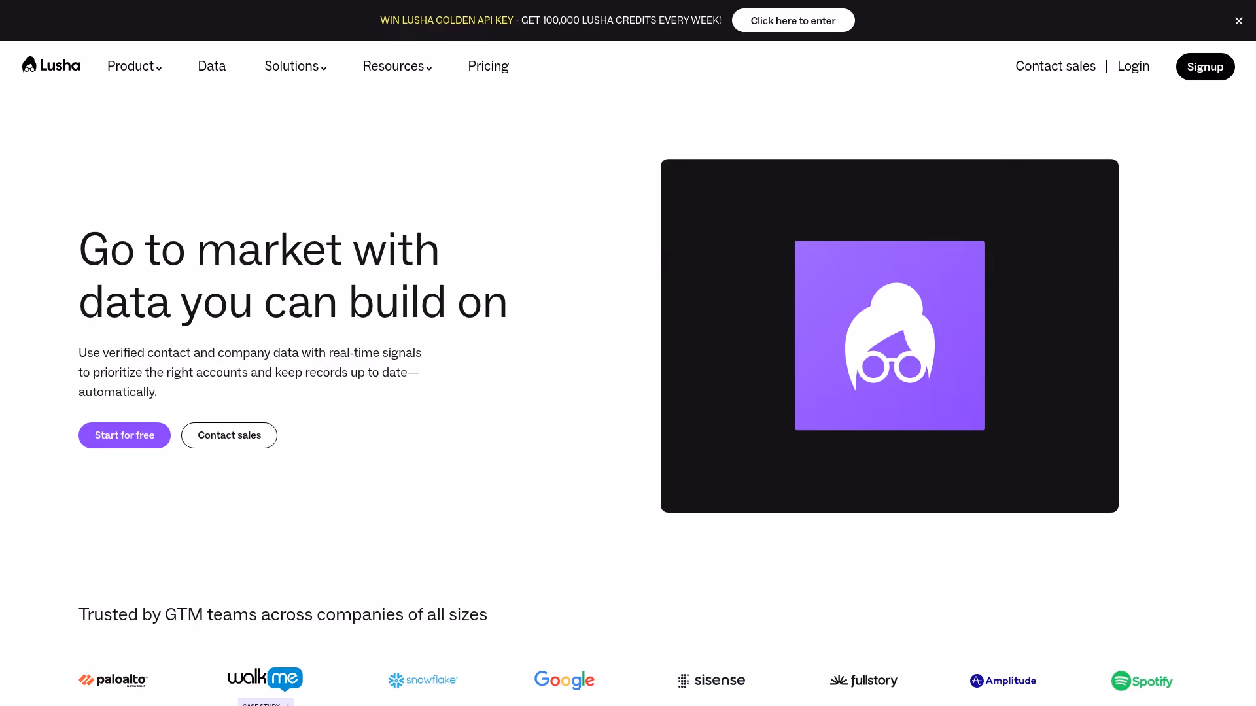The height and width of the screenshot is (706, 1256).
Task: Click the Google logo
Action: 564,680
